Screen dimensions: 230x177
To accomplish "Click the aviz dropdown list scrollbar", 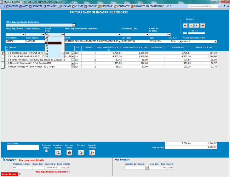I will coord(63,47).
